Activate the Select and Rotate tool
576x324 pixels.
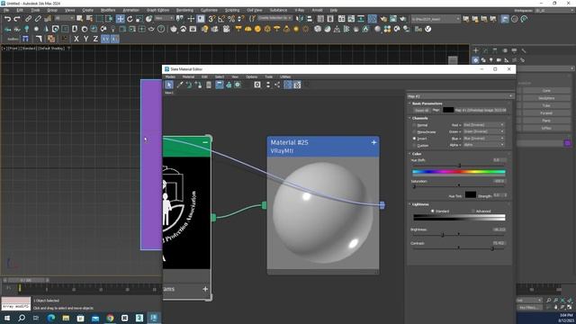coord(130,18)
